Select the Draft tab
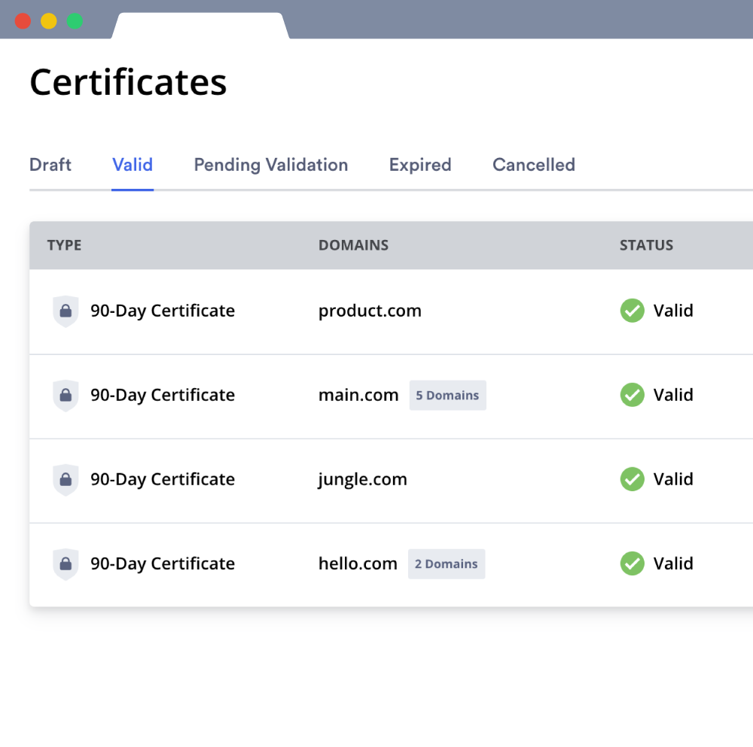The height and width of the screenshot is (747, 753). pos(50,165)
